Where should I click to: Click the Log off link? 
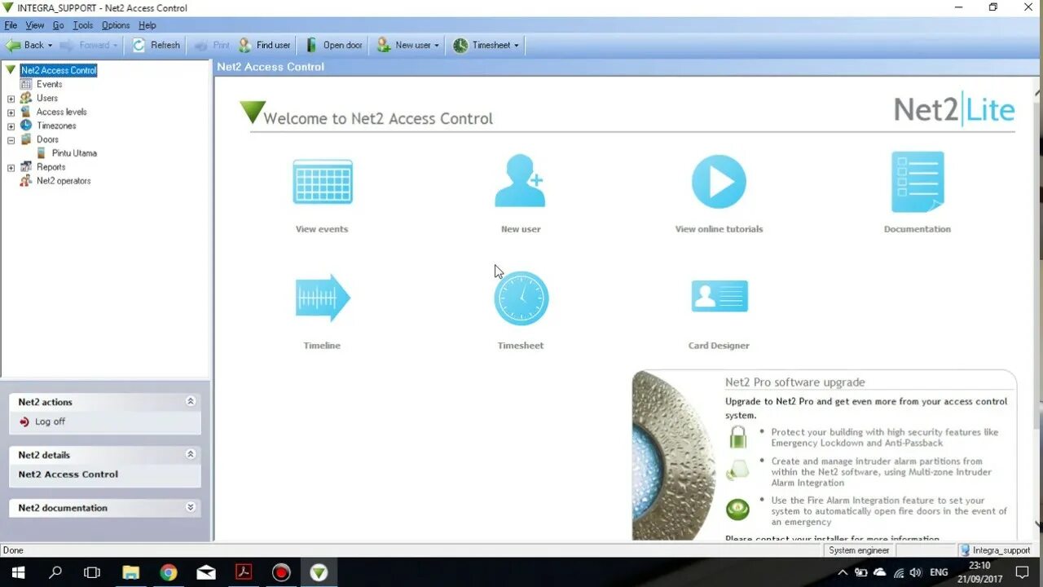[x=50, y=421]
